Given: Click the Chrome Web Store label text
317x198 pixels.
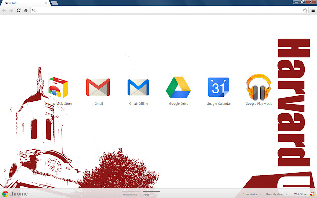Looking at the screenshot, I should click(58, 104).
